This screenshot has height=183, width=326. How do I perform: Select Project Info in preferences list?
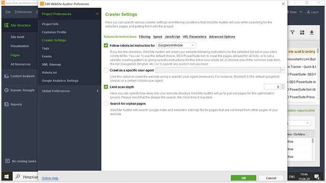[x=50, y=24]
